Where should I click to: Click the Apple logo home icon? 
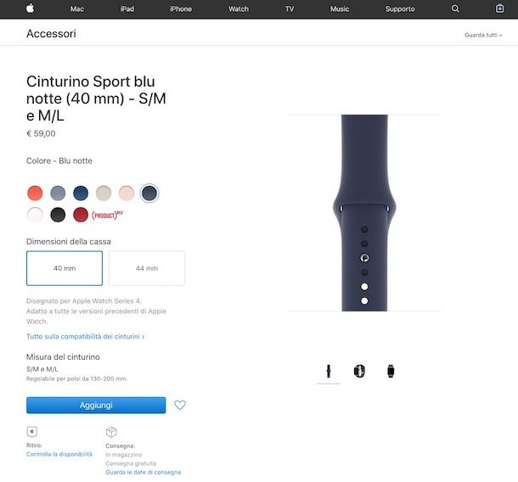30,8
